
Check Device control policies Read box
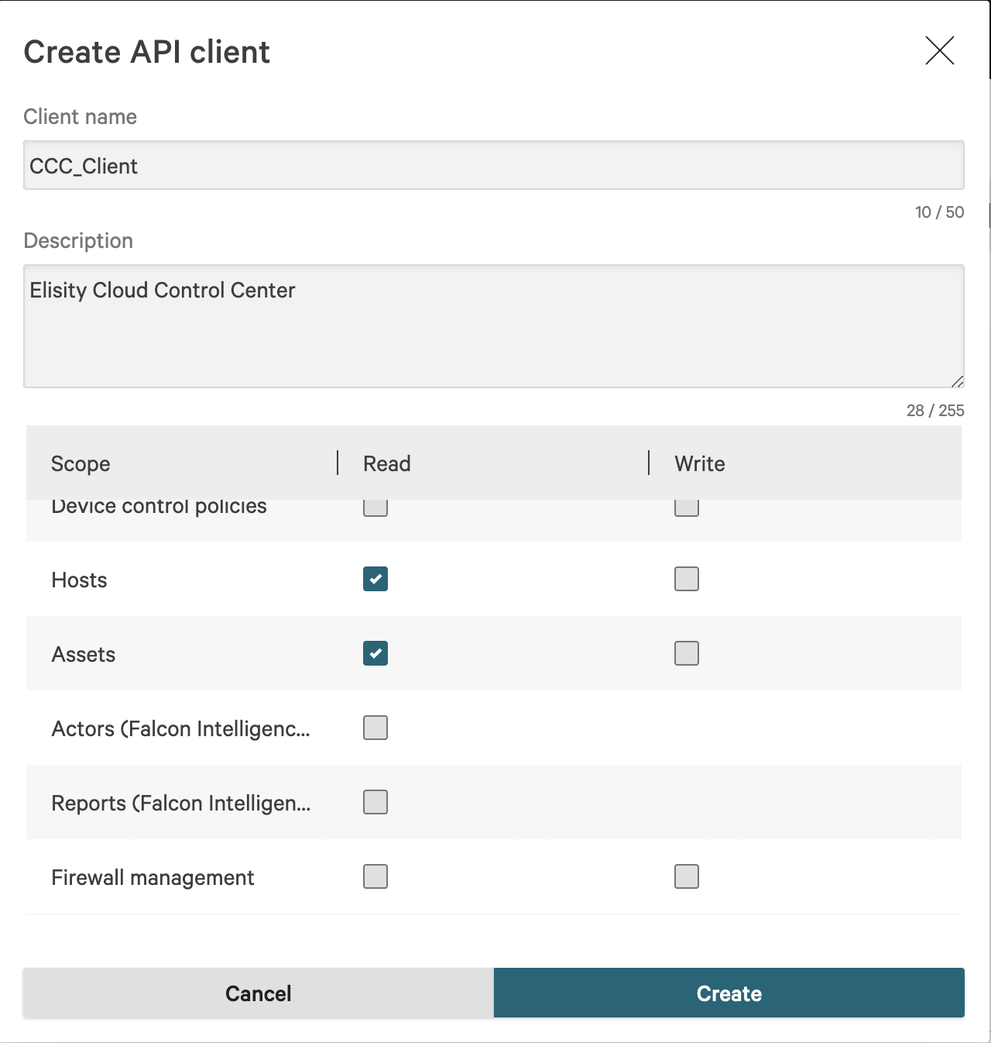[375, 509]
